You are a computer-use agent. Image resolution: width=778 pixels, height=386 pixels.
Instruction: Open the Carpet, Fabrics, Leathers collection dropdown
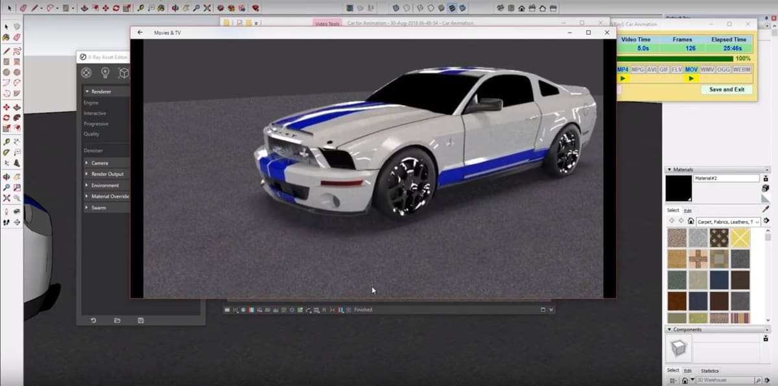[x=729, y=221]
